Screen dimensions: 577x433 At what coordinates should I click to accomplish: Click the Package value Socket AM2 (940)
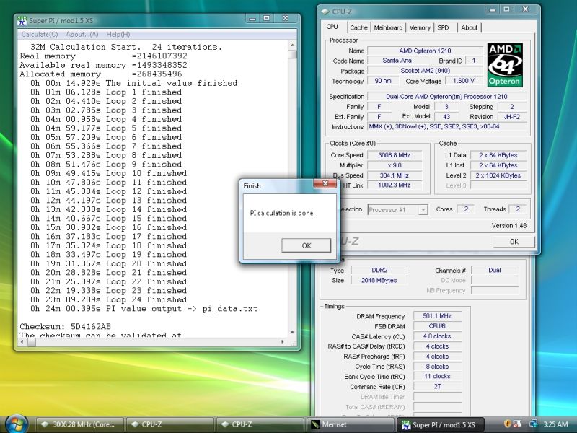425,71
